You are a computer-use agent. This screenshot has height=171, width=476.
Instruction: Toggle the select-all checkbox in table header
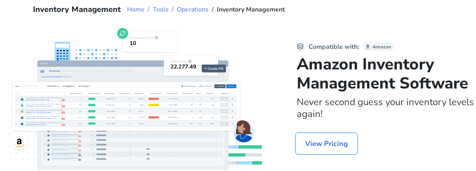[17, 93]
